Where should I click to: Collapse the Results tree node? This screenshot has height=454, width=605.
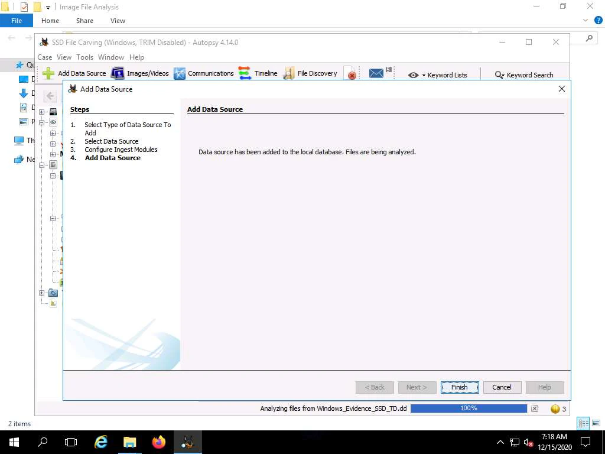coord(42,165)
